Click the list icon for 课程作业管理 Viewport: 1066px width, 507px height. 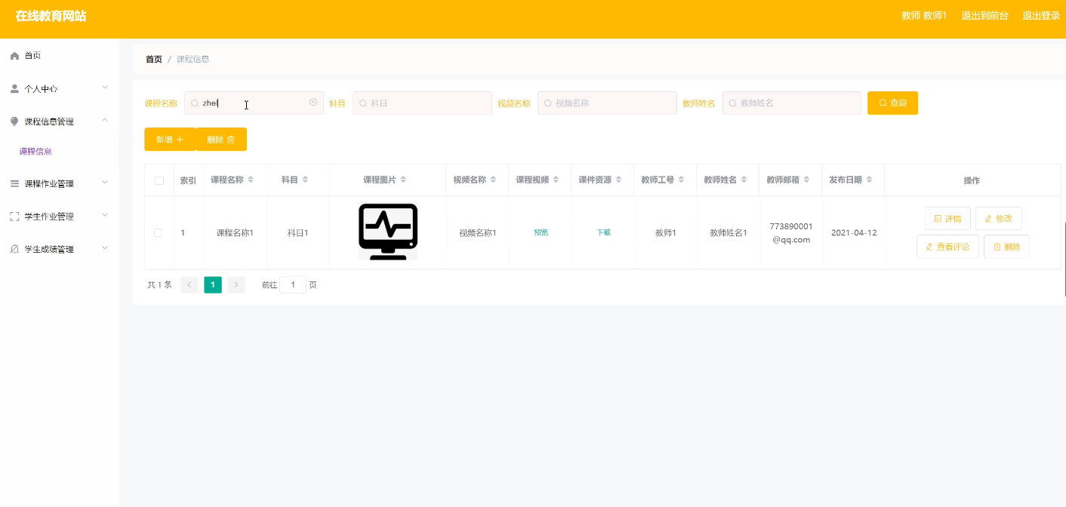14,183
